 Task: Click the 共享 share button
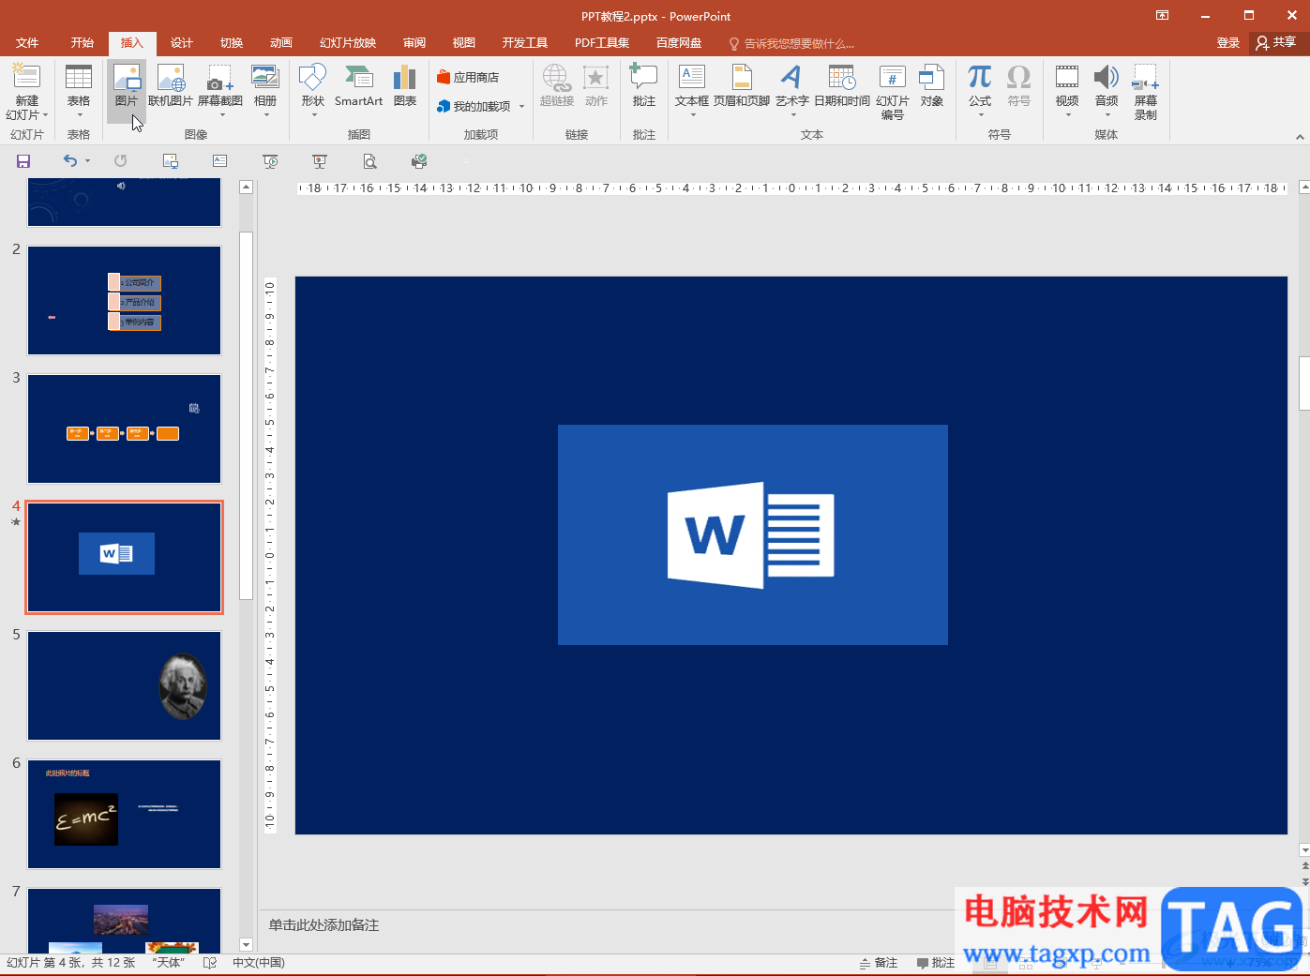(1277, 43)
